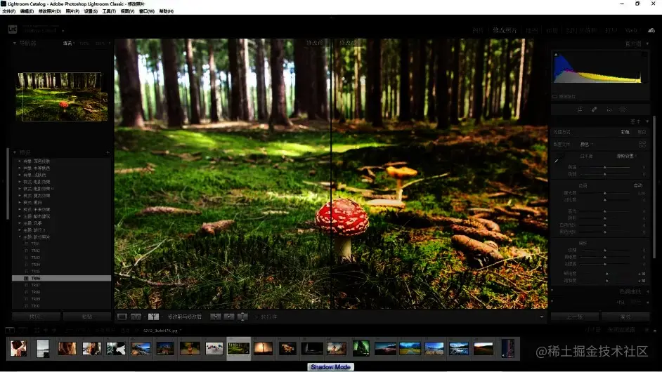This screenshot has width=662, height=372.
Task: Click the 粘贴 paste settings button
Action: tap(87, 317)
